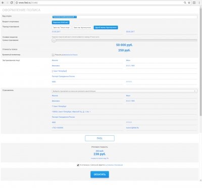The image size is (202, 188).
Task: Reload the page with the refresh icon
Action: (x=12, y=3)
